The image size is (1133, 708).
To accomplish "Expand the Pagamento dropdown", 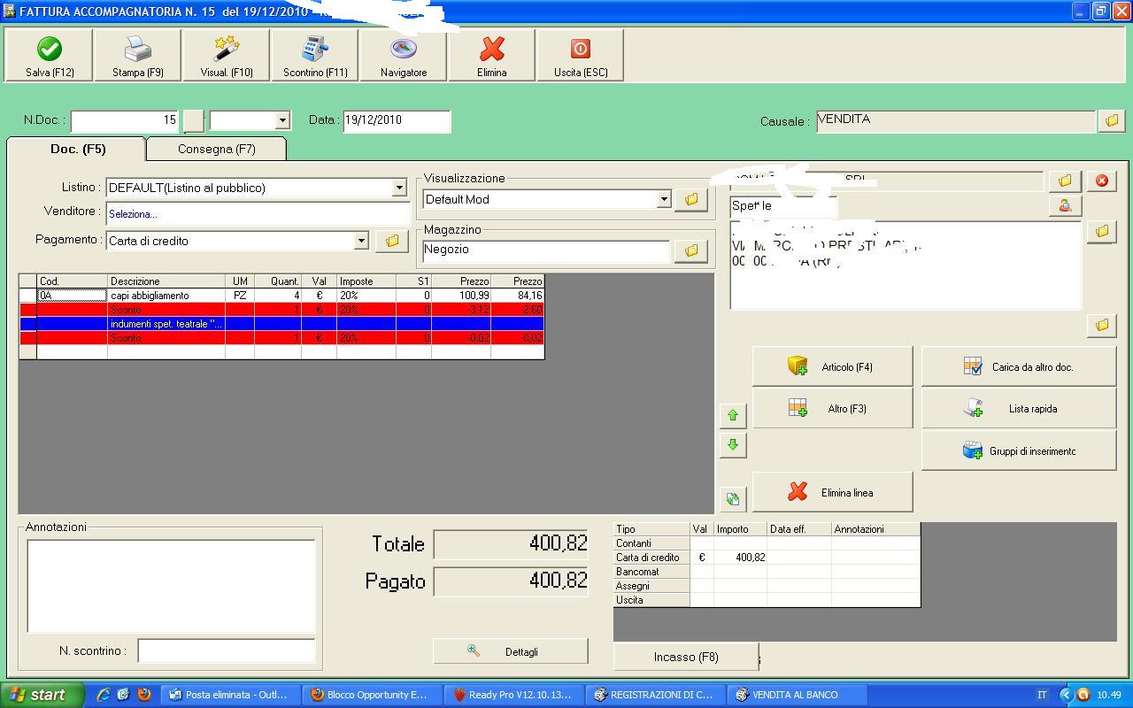I will [x=361, y=241].
